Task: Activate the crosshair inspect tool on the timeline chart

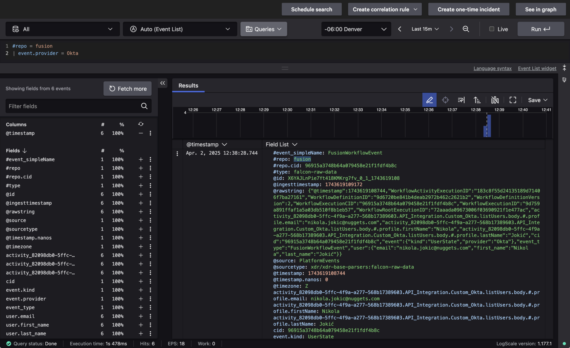Action: 445,100
